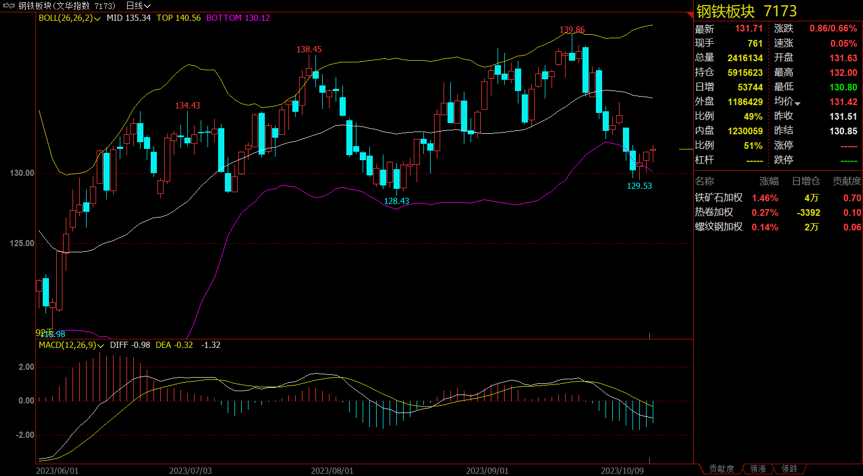Click the 2023/08/01 date label
Screen dimensions: 863x476
pos(332,470)
